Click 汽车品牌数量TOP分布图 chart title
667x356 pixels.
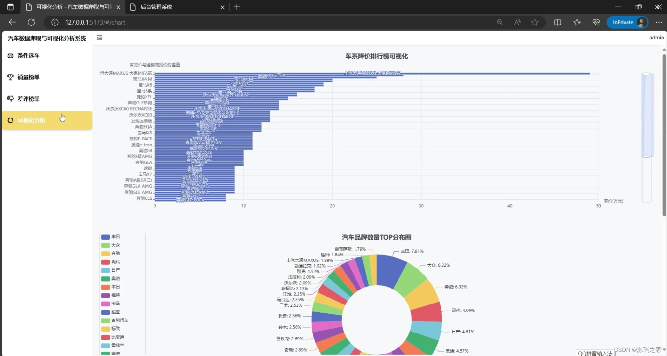[377, 237]
